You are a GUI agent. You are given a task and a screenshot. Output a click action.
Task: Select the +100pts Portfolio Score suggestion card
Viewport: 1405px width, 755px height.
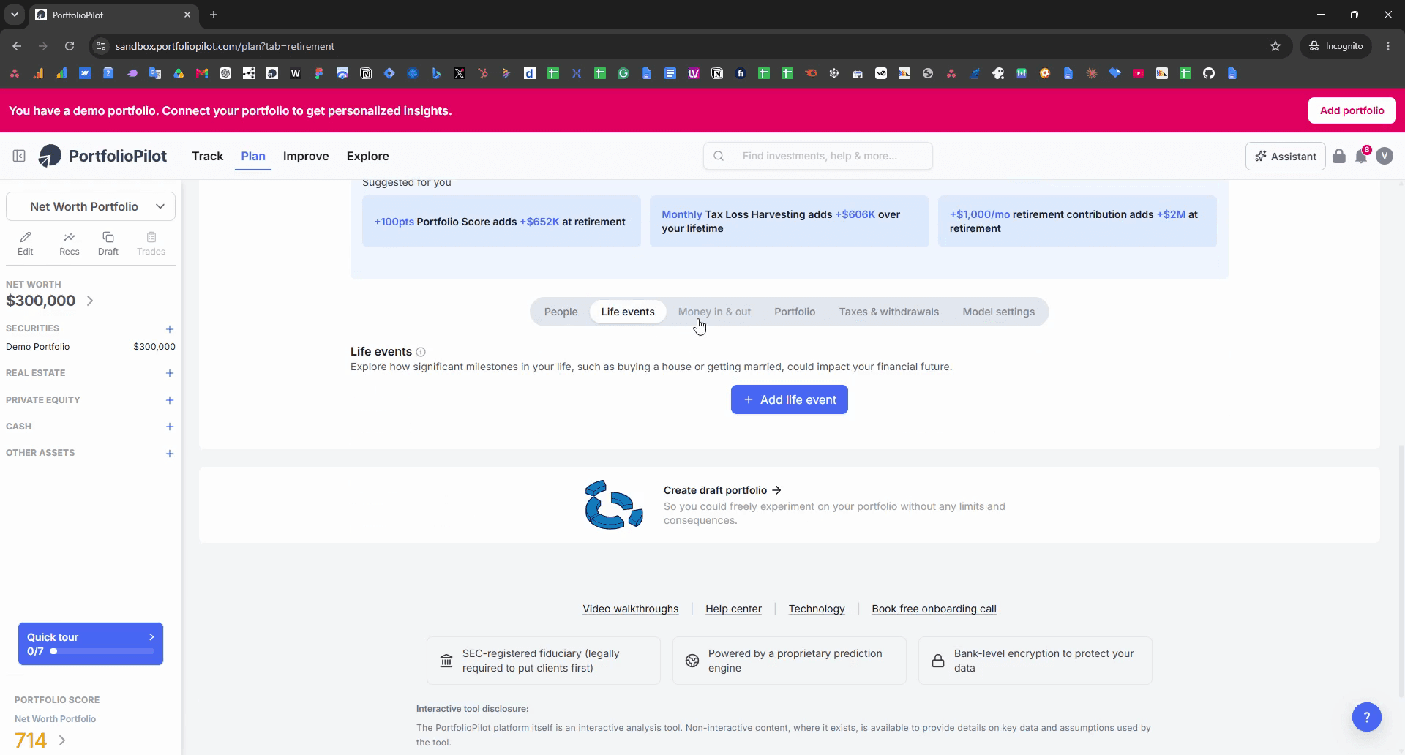[501, 222]
